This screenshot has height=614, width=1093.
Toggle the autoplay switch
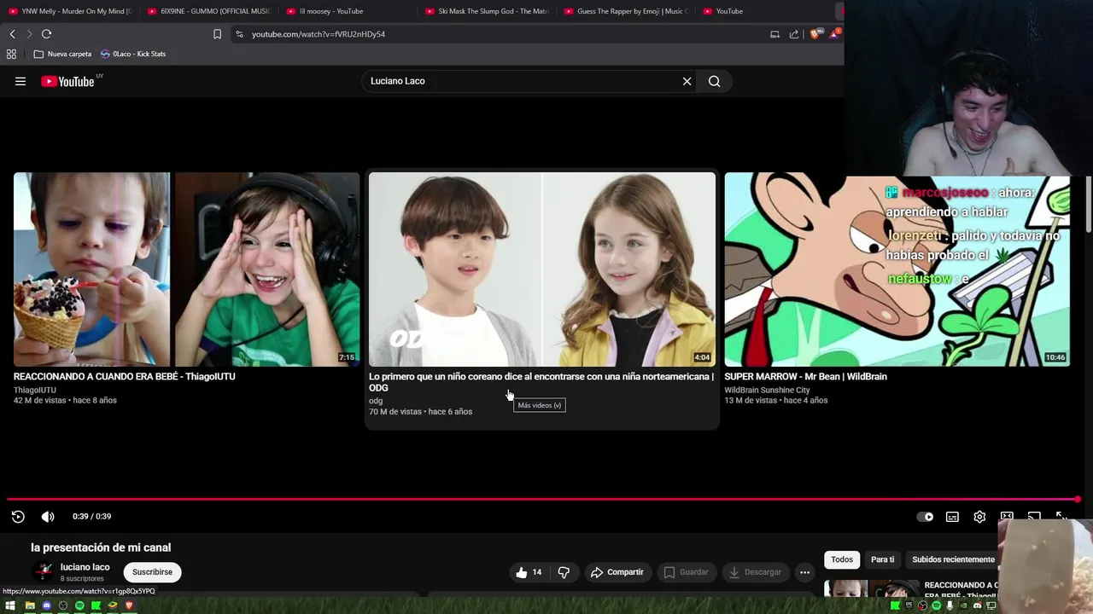pos(925,517)
